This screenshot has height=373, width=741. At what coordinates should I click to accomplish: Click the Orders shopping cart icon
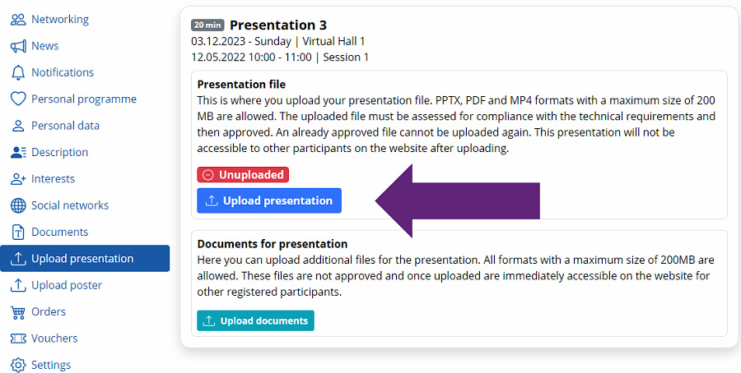[18, 312]
